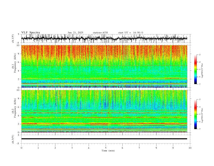Click the '-3' label on ch.1 colorbar

click(199, 55)
